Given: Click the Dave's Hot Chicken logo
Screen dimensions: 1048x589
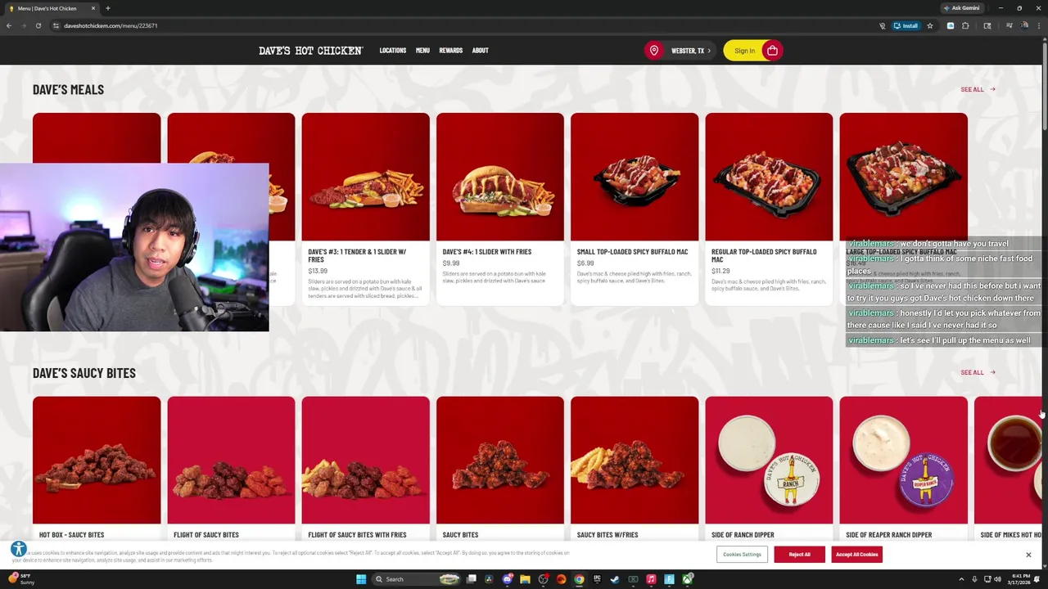Looking at the screenshot, I should [311, 51].
